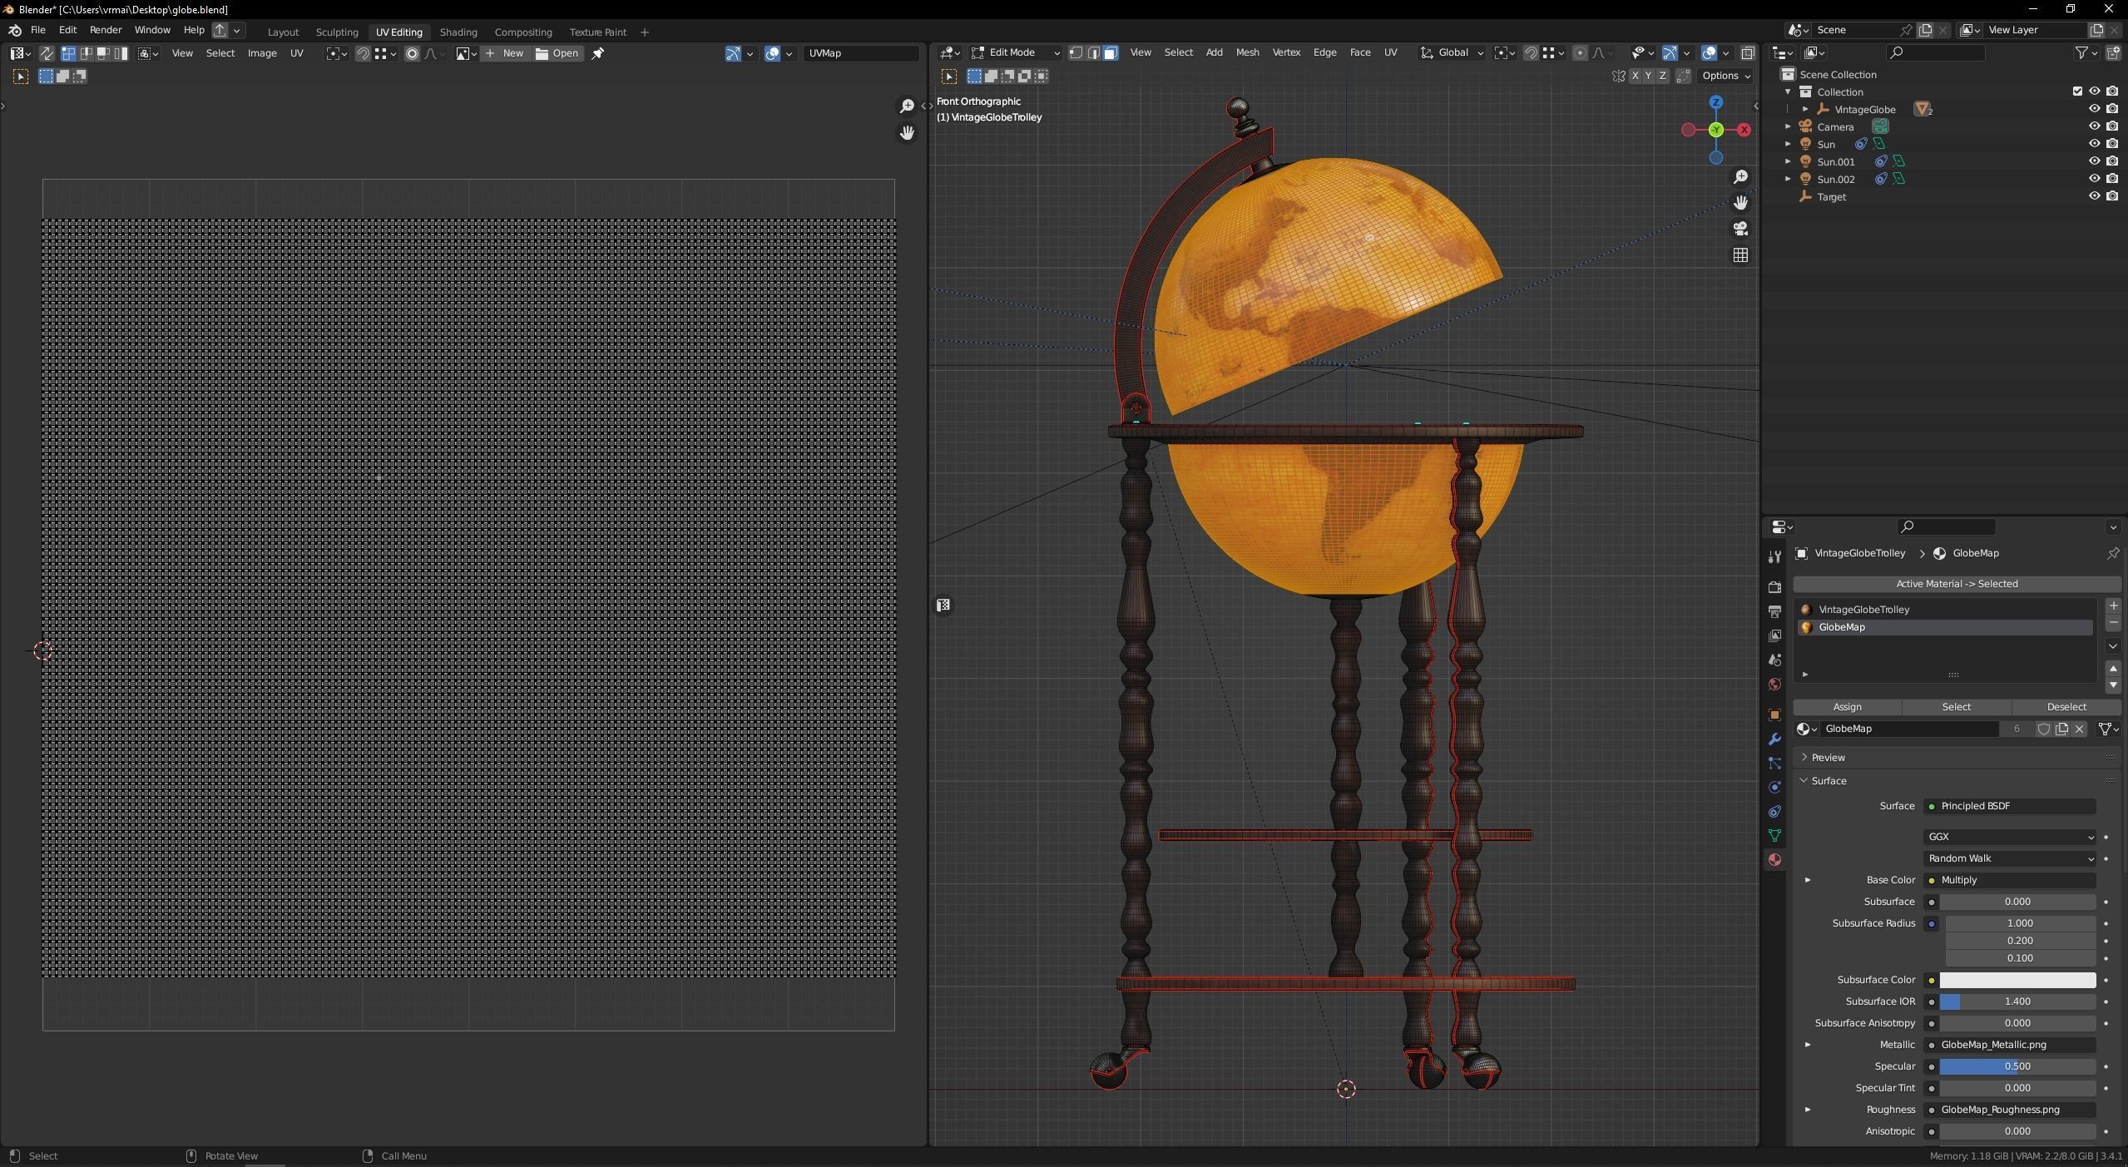2128x1167 pixels.
Task: Switch to the Layout workspace tab
Action: [x=283, y=32]
